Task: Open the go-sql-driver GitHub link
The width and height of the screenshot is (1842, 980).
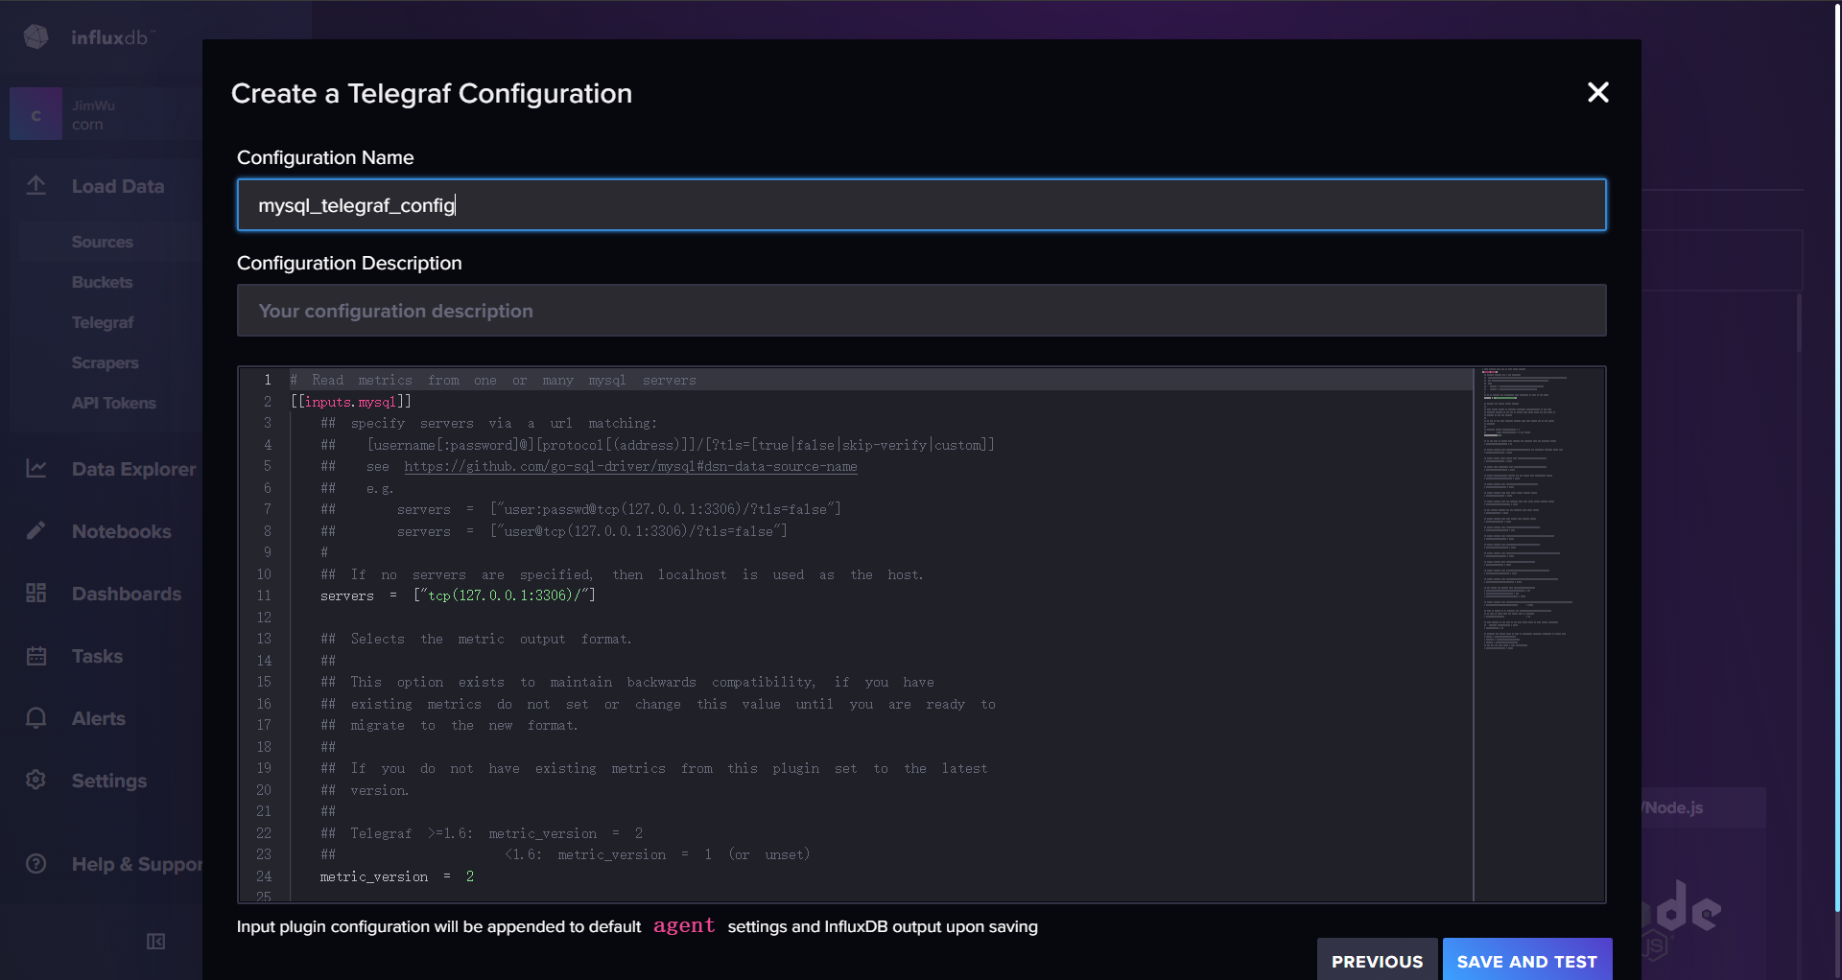Action: [x=630, y=466]
